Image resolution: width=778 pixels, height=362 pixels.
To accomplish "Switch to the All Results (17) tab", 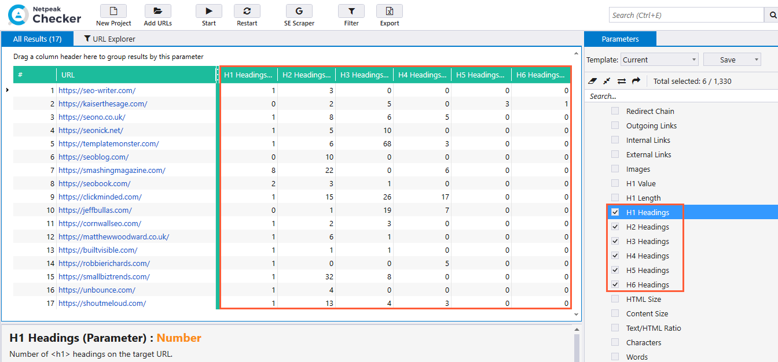I will [38, 39].
